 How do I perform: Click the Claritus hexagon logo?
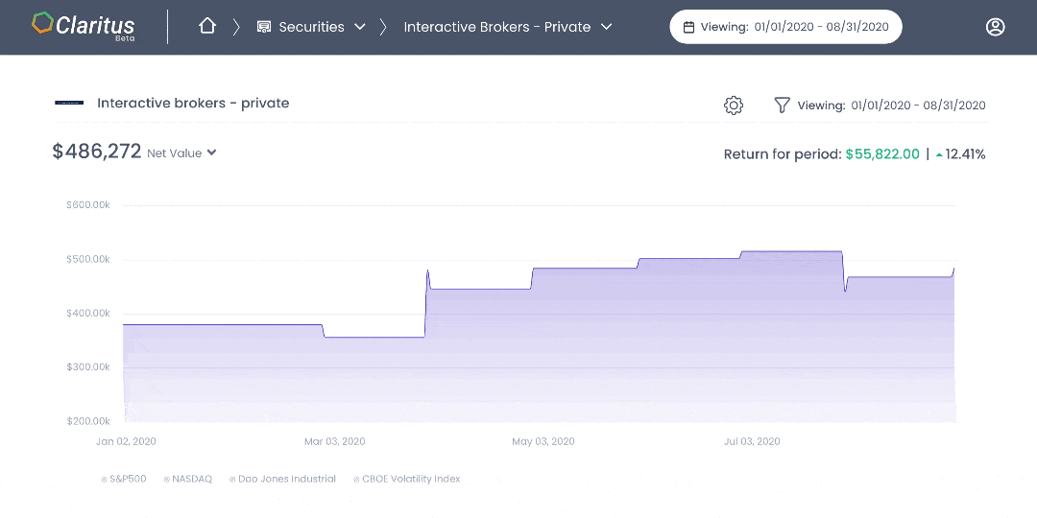(42, 24)
